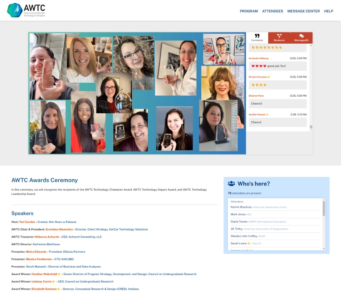Click the 'great job Teri!' comment

tap(278, 66)
